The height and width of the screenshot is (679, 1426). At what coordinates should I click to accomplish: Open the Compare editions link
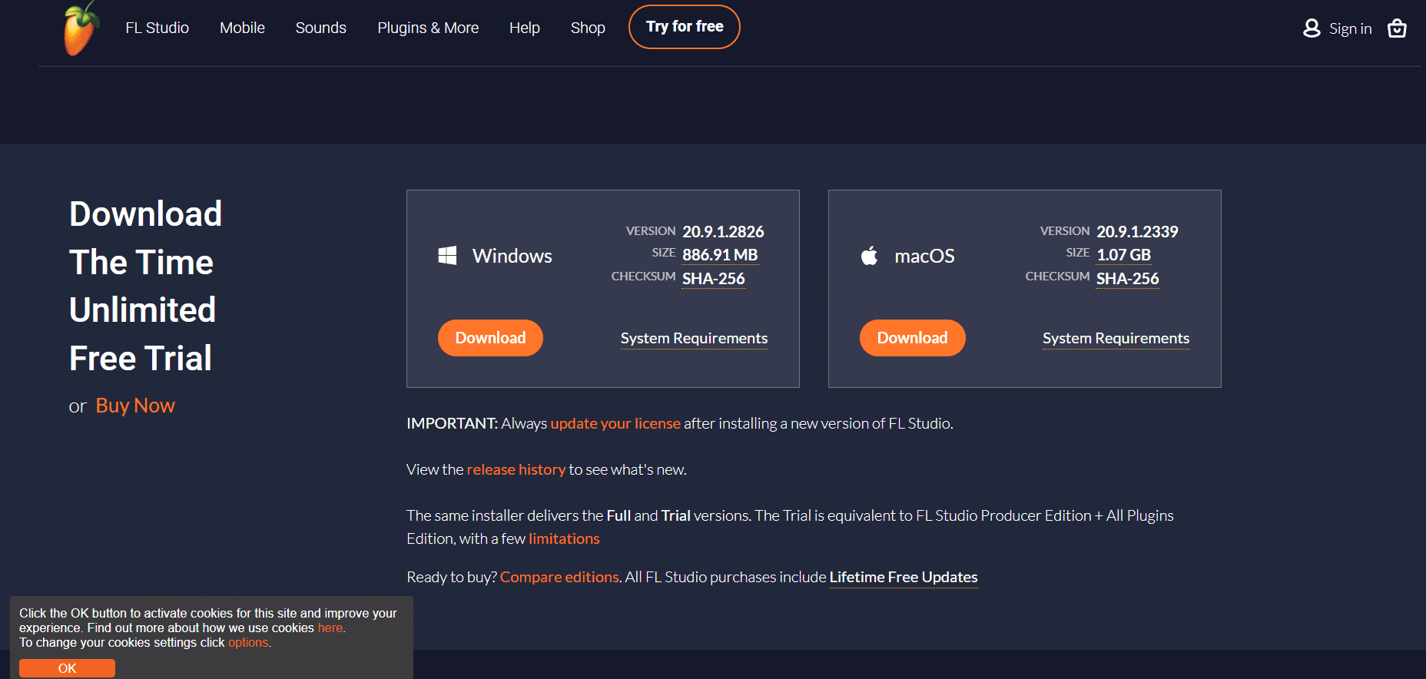point(559,577)
